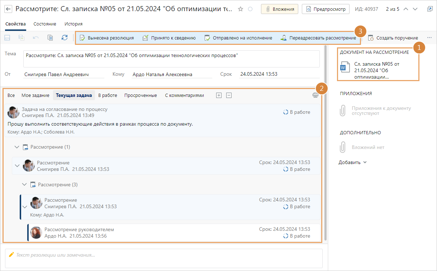Click the copy icon in toolbar

pos(50,38)
